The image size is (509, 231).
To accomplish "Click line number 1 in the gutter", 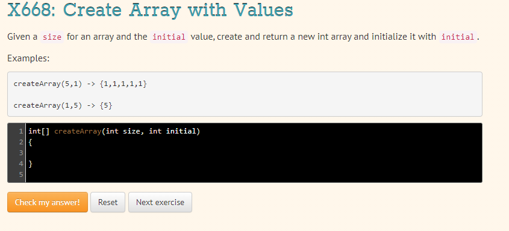I will (x=20, y=132).
